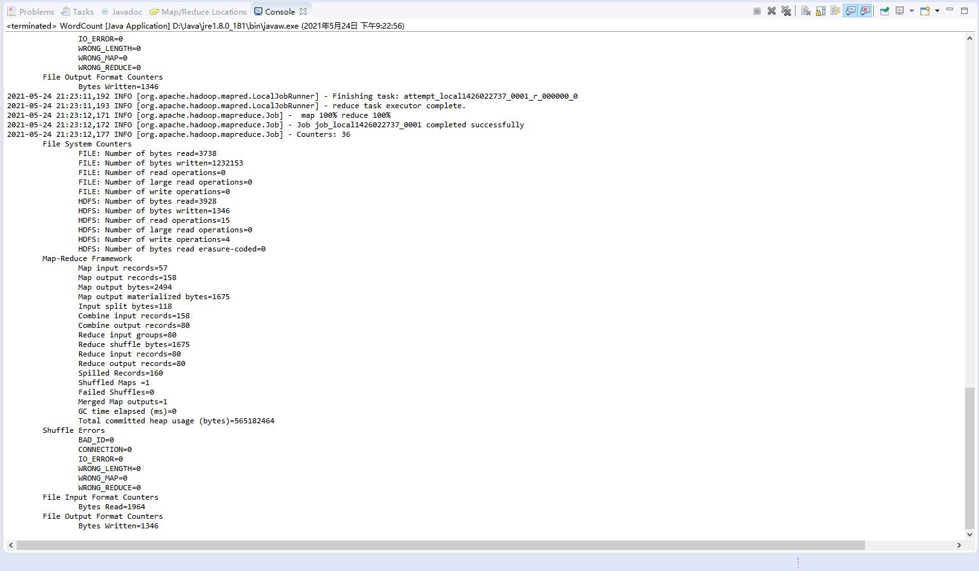Screen dimensions: 979x571
Task: Open the Open Console dropdown arrow
Action: pos(937,11)
